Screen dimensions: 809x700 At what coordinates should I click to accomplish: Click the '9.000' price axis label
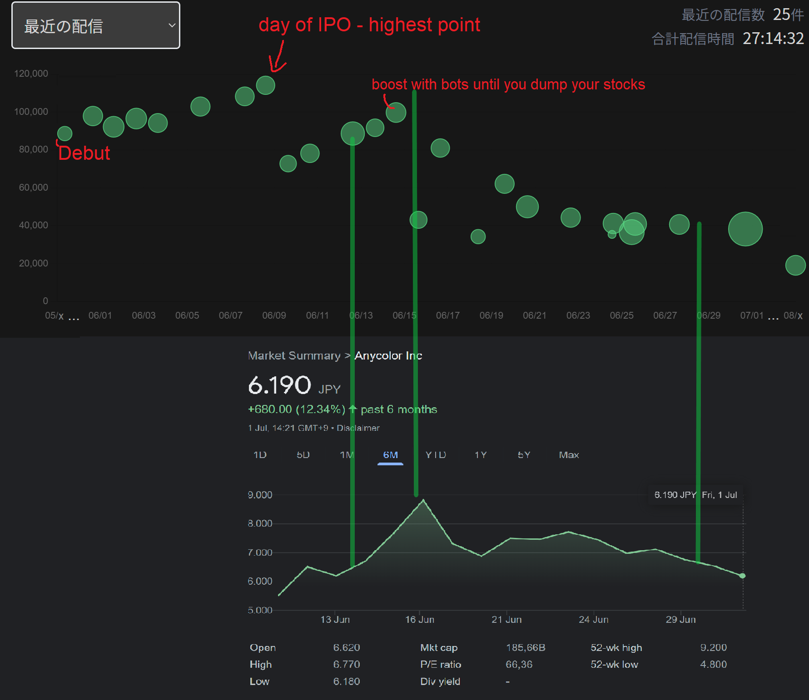pyautogui.click(x=260, y=495)
